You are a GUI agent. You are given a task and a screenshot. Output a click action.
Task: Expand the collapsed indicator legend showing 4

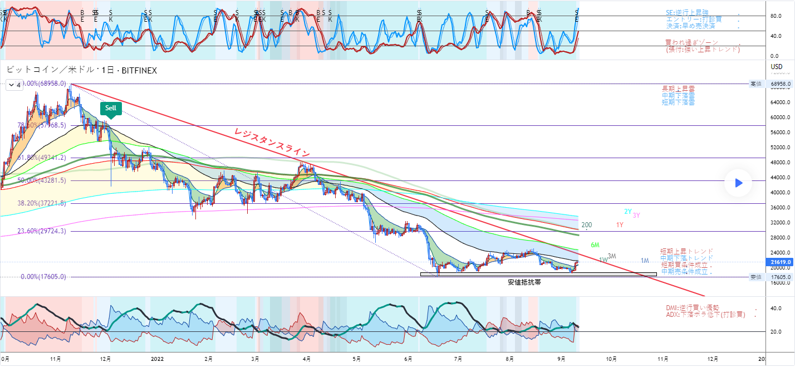14,85
